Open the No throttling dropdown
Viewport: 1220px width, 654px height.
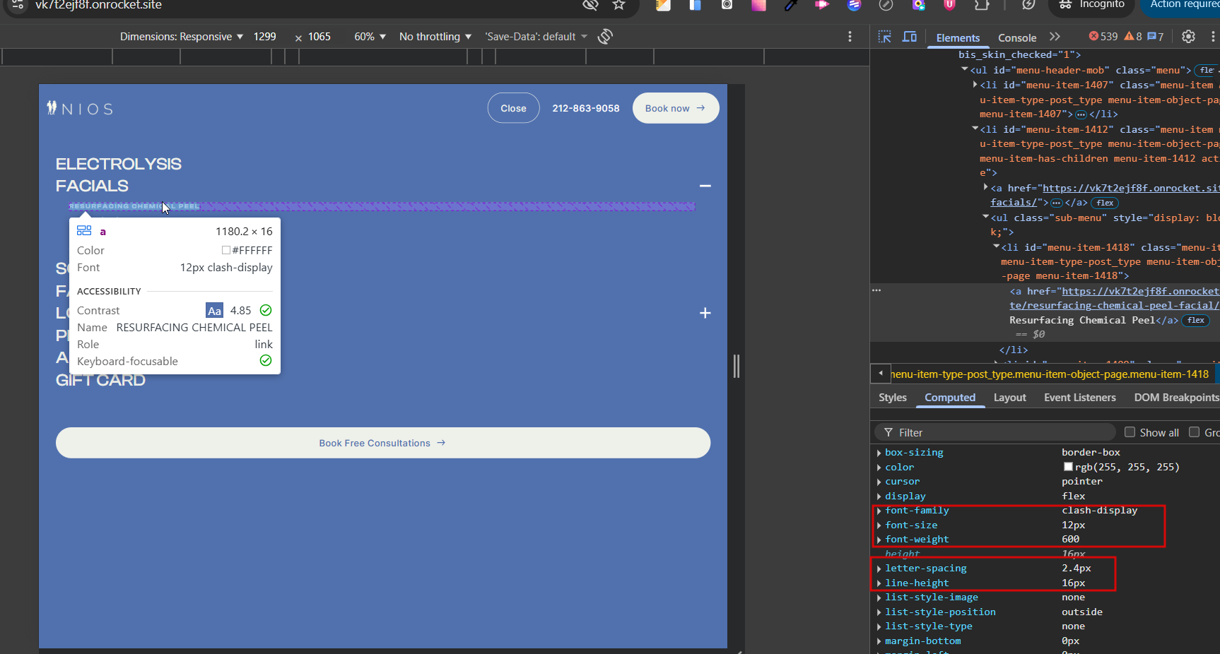tap(435, 37)
